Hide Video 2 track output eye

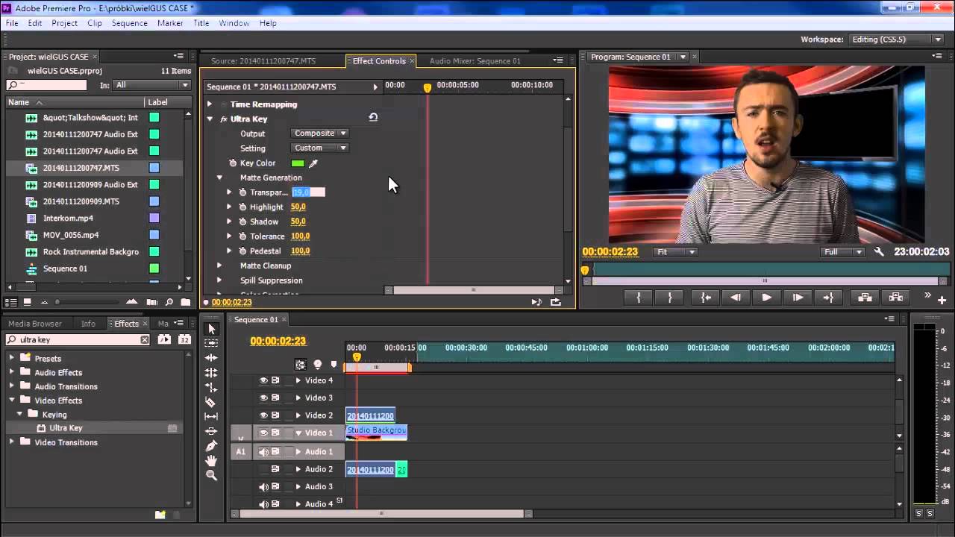point(263,415)
